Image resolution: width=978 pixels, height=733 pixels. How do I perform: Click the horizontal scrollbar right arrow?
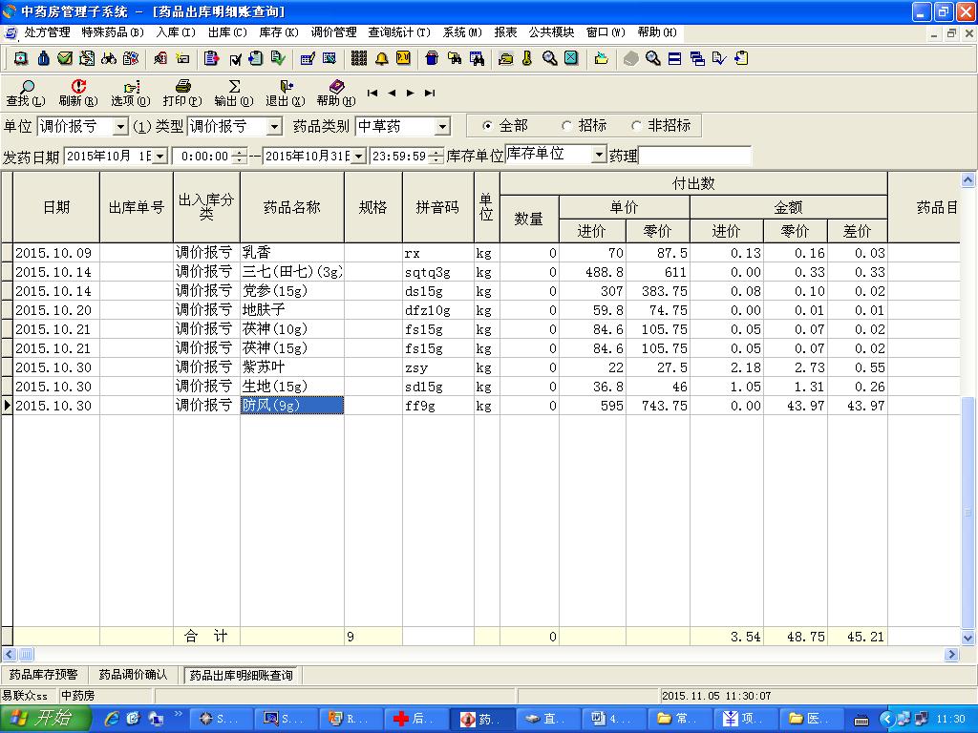click(951, 655)
